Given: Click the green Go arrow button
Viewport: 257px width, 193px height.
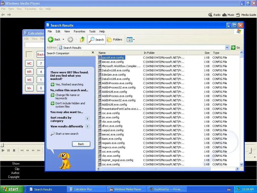Looking at the screenshot, I should click(233, 47).
